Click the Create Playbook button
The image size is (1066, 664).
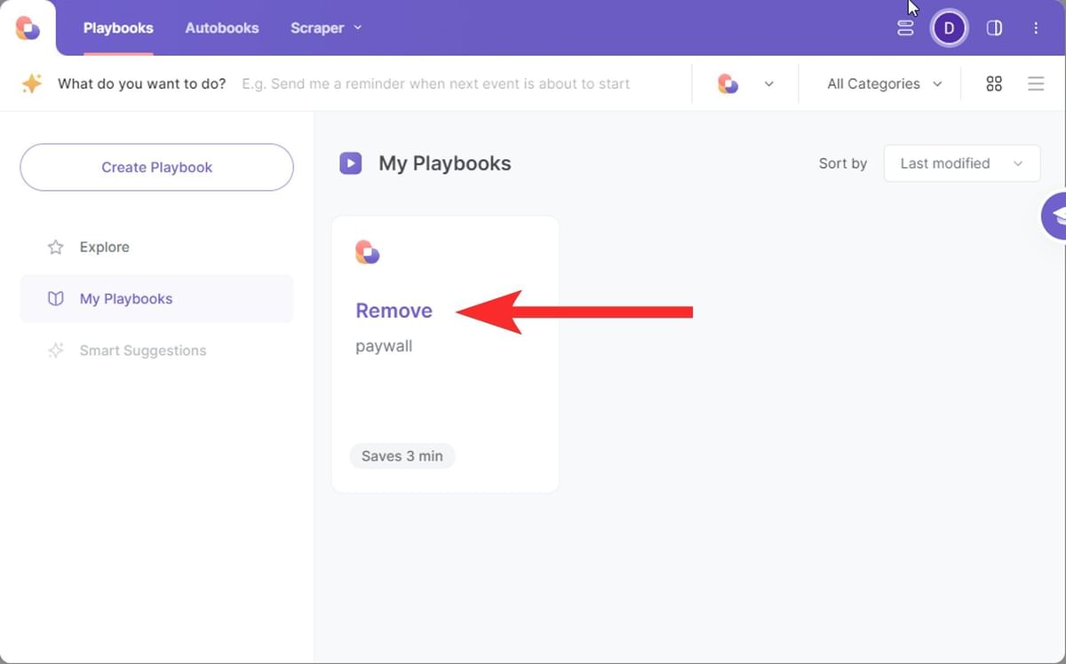156,167
